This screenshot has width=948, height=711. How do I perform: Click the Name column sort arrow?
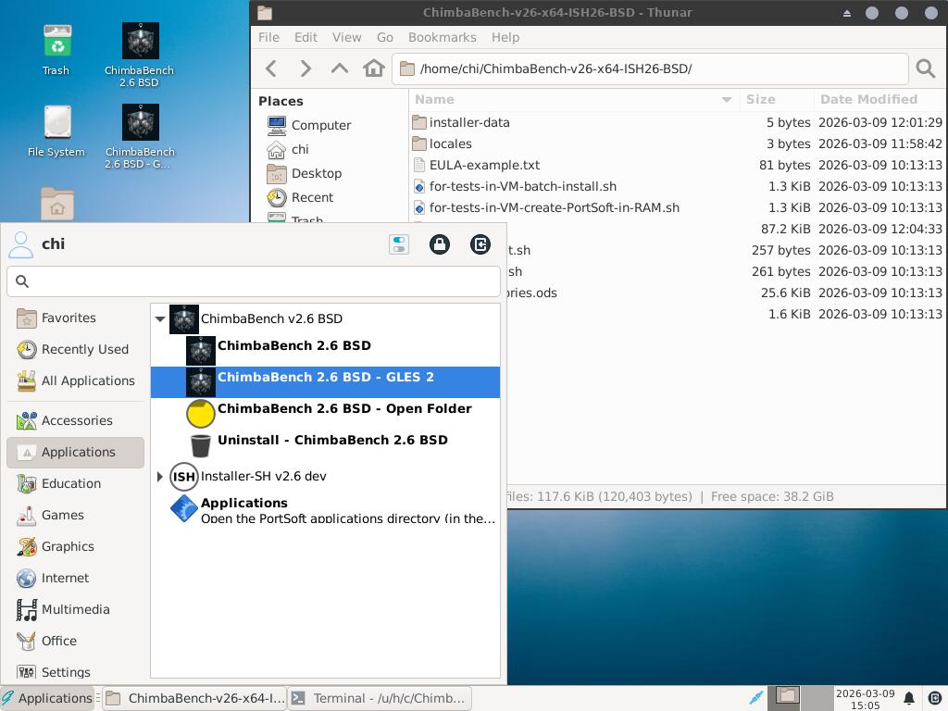[727, 100]
